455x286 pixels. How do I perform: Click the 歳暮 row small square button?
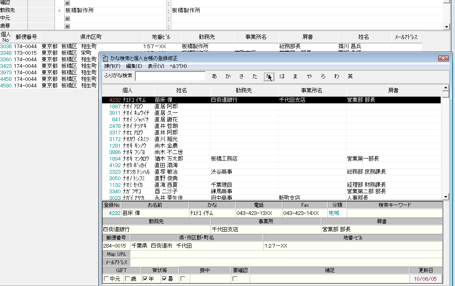click(67, 26)
